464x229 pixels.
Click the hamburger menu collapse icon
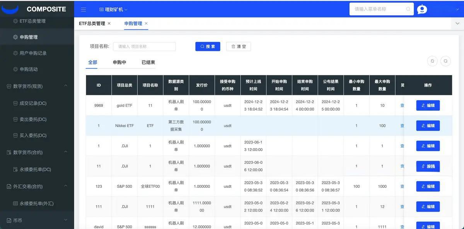click(x=84, y=9)
